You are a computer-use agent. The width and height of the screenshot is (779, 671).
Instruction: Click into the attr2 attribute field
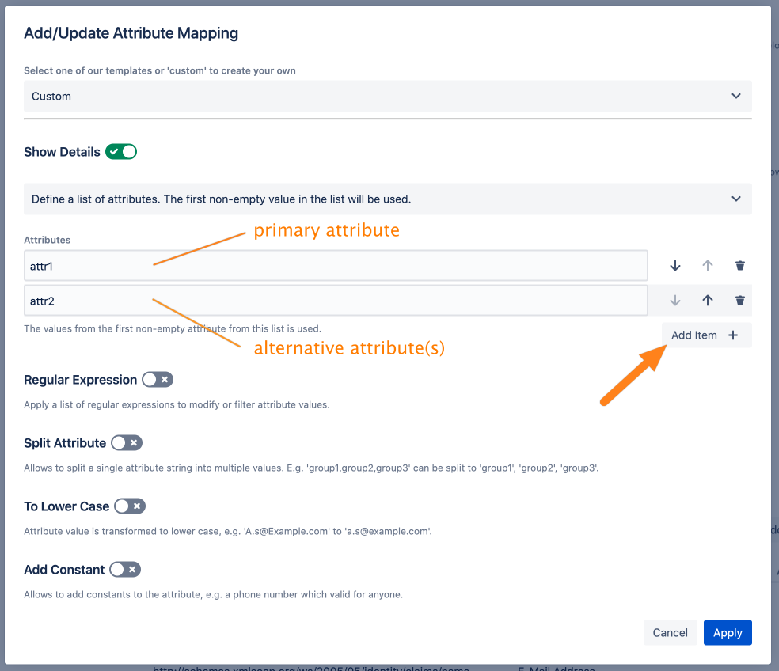(x=336, y=301)
